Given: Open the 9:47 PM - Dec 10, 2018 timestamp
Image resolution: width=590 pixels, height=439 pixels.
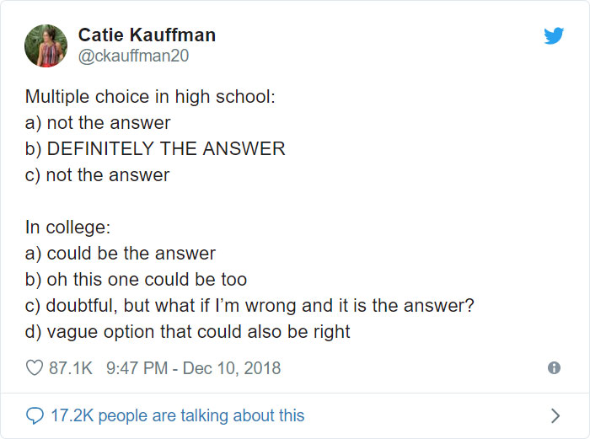Looking at the screenshot, I should (194, 368).
